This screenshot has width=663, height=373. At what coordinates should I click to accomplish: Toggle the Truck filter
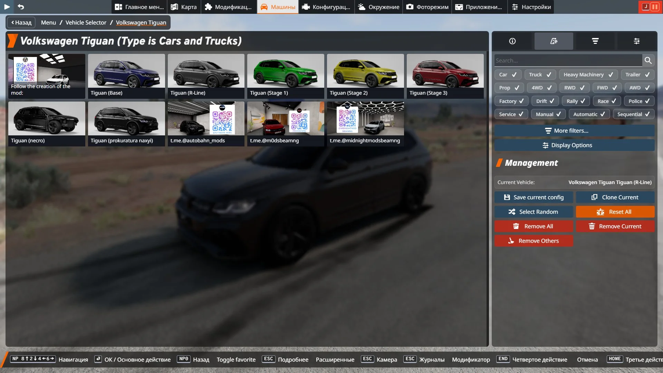pyautogui.click(x=540, y=75)
